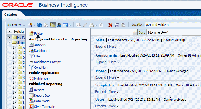Click the view type grid icon
Screen dimensions: 201x109
(x=65, y=25)
